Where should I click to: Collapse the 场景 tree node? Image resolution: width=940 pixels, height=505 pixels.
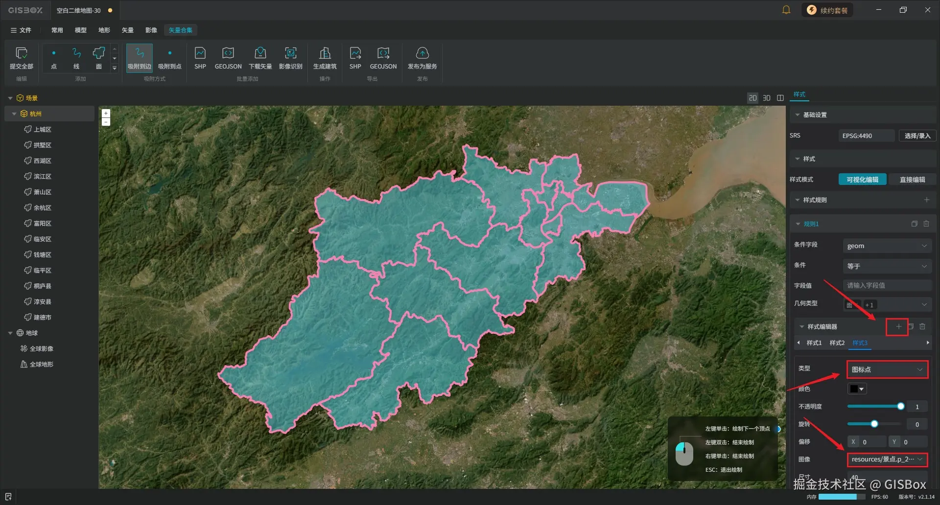10,98
